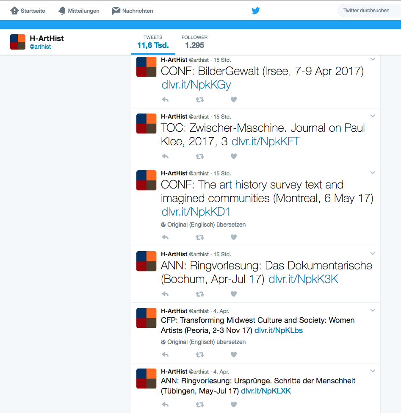This screenshot has width=401, height=413.
Task: Open avatar beside Tübingen Ursprünge tweet
Action: 147,379
